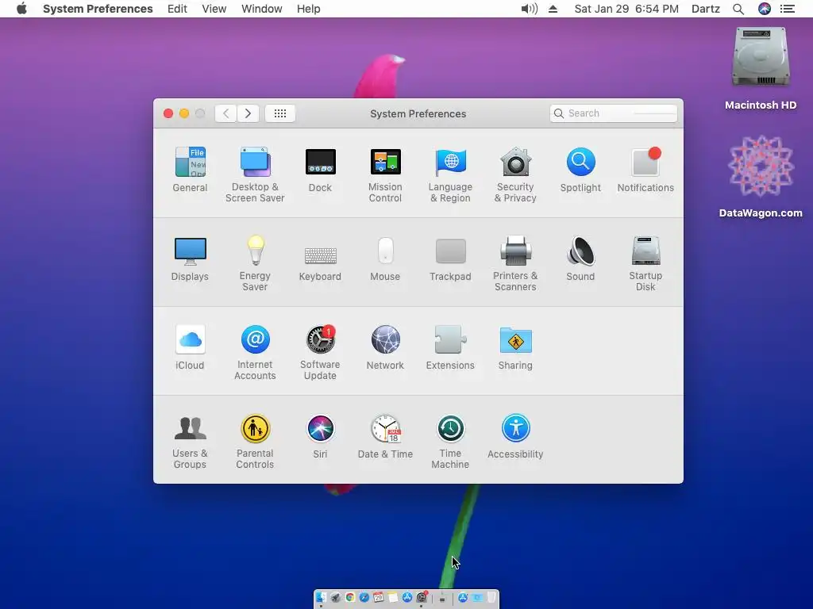Image resolution: width=813 pixels, height=609 pixels.
Task: Click the Show All grid button
Action: click(280, 113)
